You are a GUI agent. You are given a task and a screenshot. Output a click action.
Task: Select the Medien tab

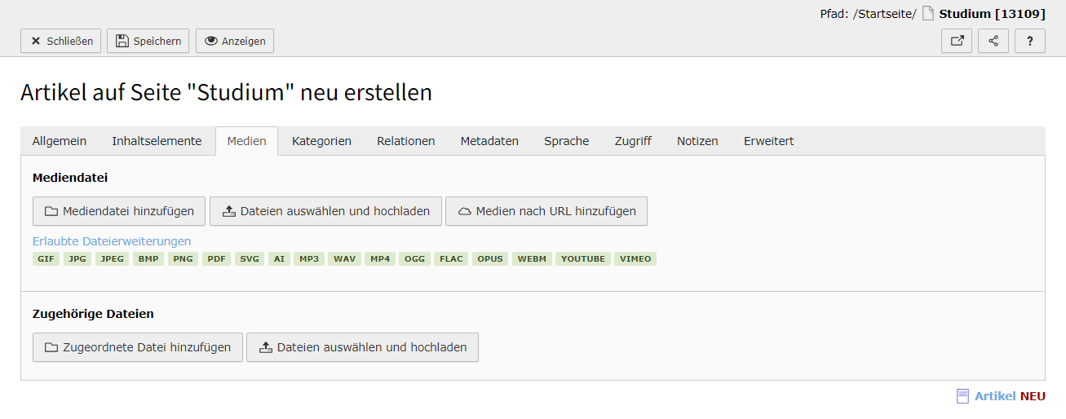pyautogui.click(x=247, y=141)
